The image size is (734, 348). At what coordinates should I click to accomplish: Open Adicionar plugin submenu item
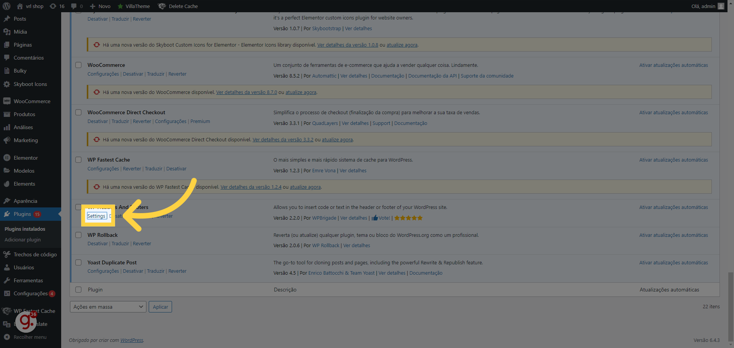point(23,240)
